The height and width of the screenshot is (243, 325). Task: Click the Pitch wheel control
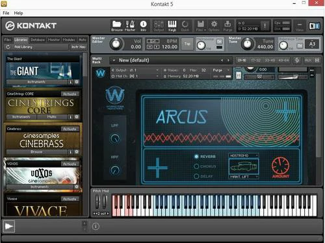tap(97, 201)
